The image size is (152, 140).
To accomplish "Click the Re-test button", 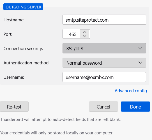I will tap(14, 107).
